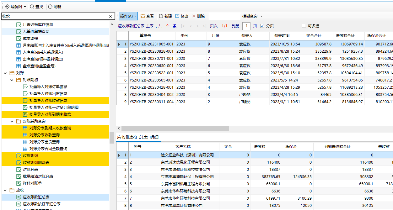Image resolution: width=393 pixels, height=210 pixels.
Task: Go to the next page arrow
Action: [198, 26]
